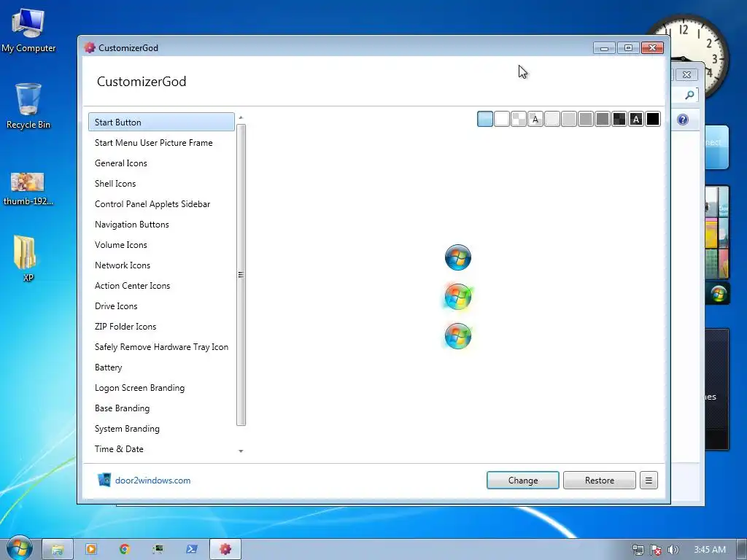Visit the door2windows.com link
This screenshot has height=560, width=747.
click(x=152, y=481)
